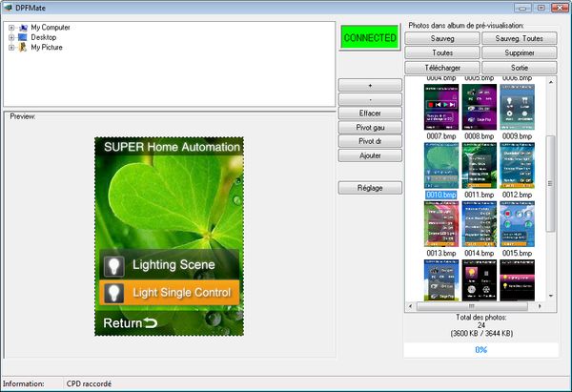Click the plus (+) button
This screenshot has height=392, width=572.
coord(370,85)
